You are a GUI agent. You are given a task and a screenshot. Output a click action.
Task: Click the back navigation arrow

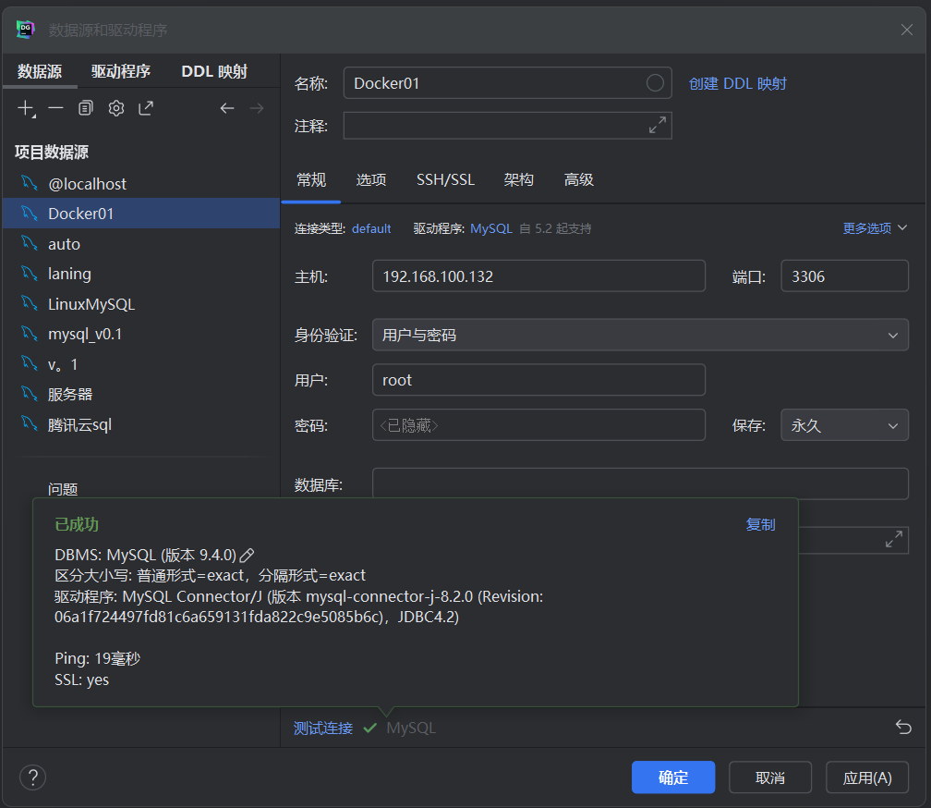(226, 108)
